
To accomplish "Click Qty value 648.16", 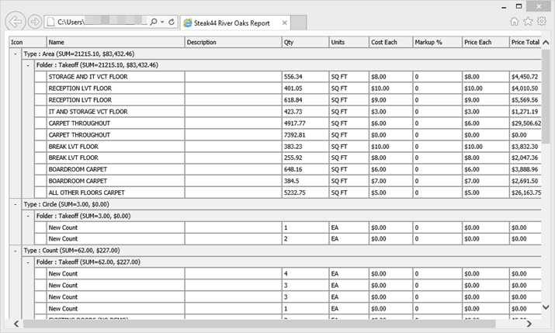I will [293, 169].
